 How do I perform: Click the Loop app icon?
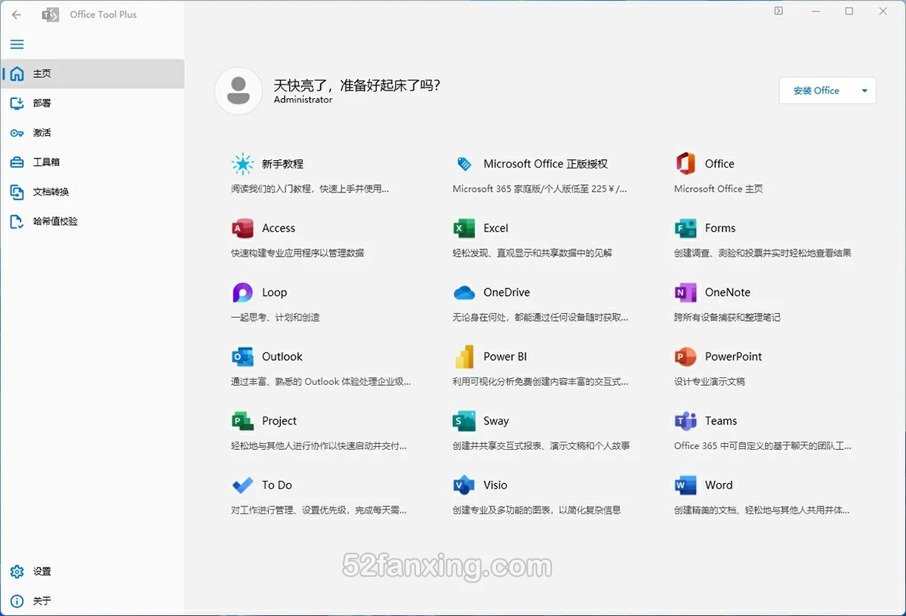pos(242,292)
